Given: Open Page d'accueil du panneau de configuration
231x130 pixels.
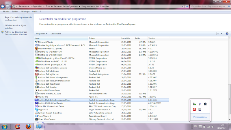Looking at the screenshot, I should [18, 19].
